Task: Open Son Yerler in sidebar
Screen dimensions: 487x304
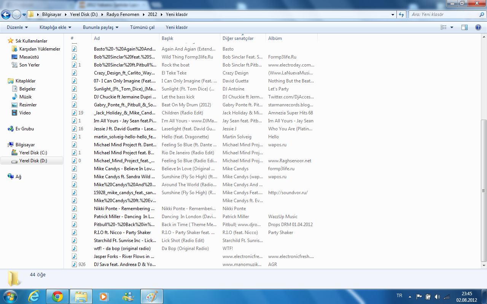Action: 29,65
